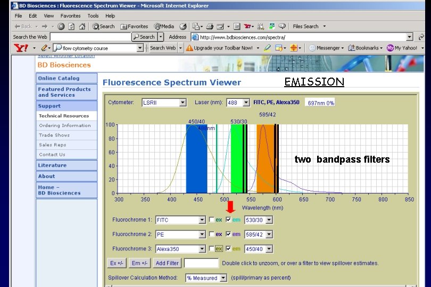
Task: Open the History icon in toolbar
Action: click(x=183, y=27)
